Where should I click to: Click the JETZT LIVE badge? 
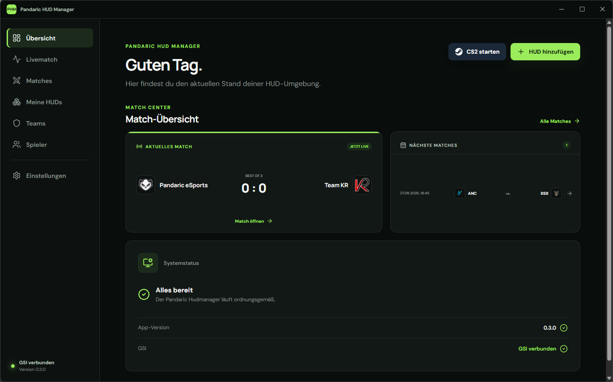pos(359,146)
